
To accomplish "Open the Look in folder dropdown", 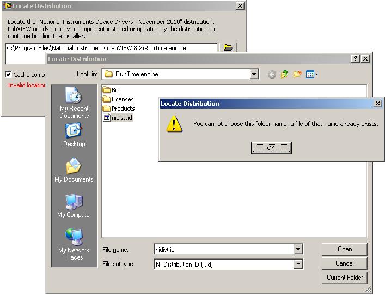I will [254, 74].
